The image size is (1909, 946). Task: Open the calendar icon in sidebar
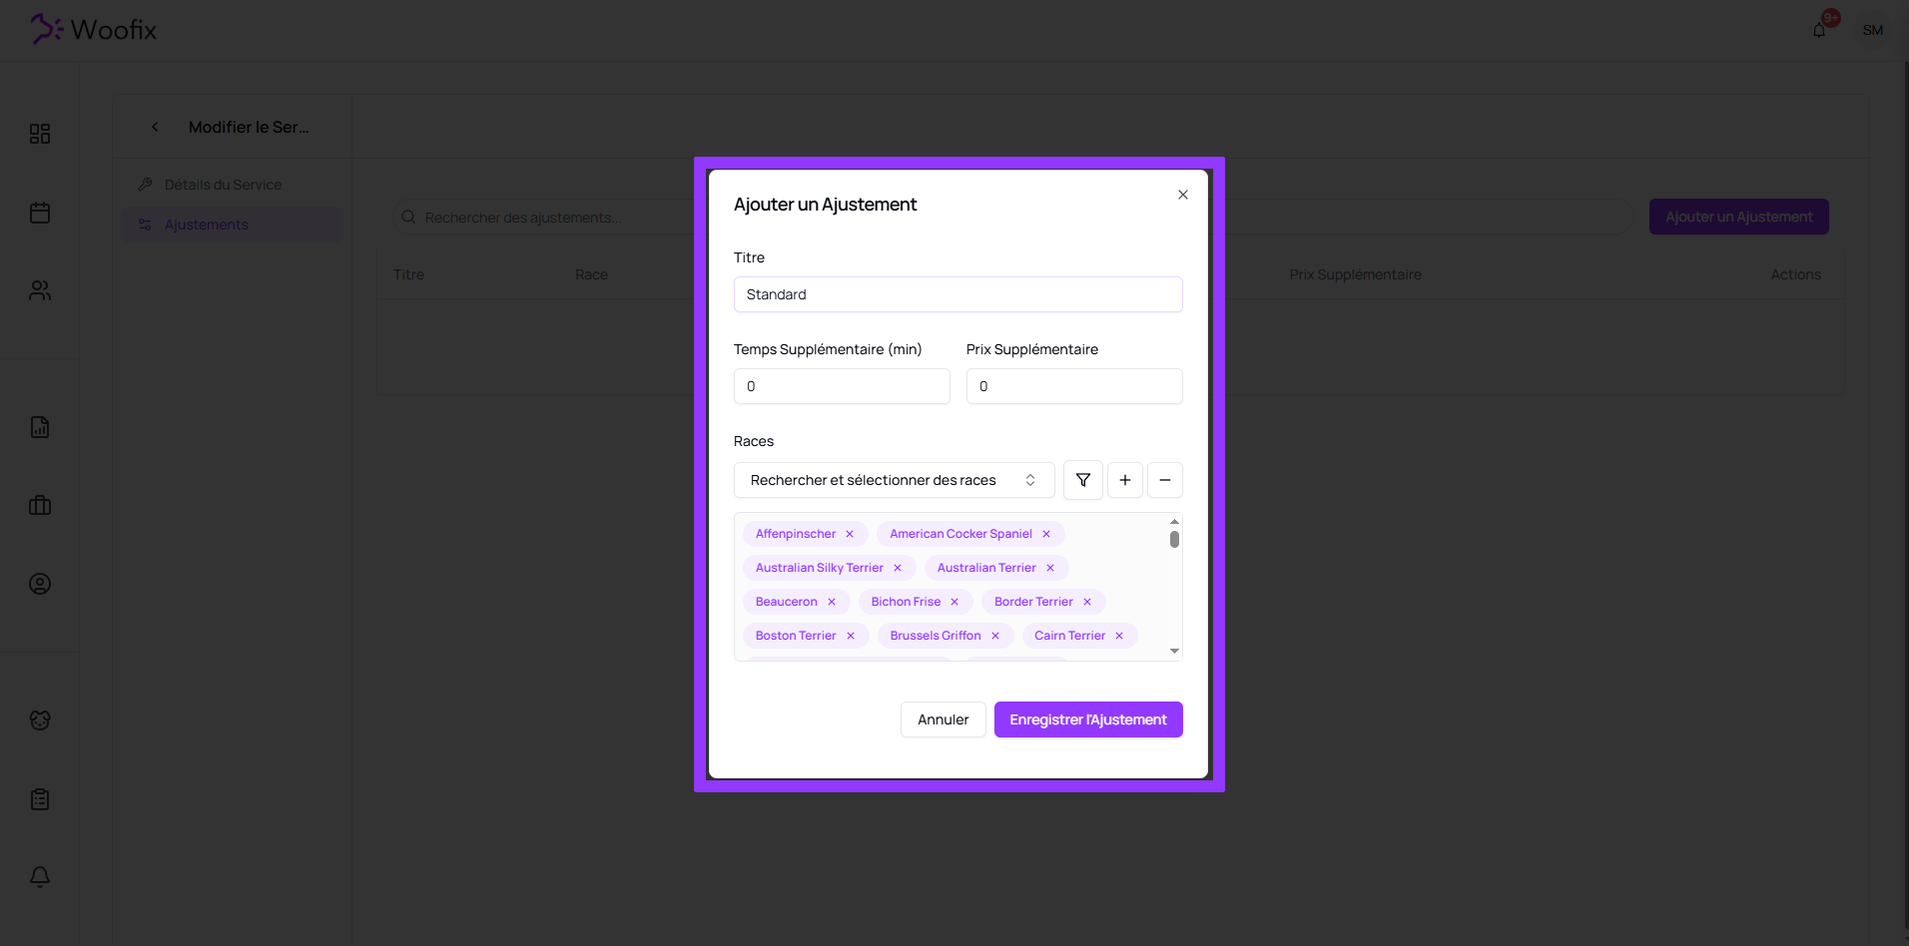[x=40, y=213]
